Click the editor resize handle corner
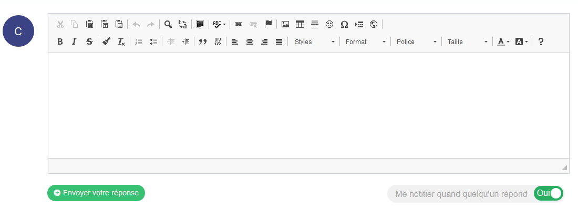578x209 pixels. (564, 168)
